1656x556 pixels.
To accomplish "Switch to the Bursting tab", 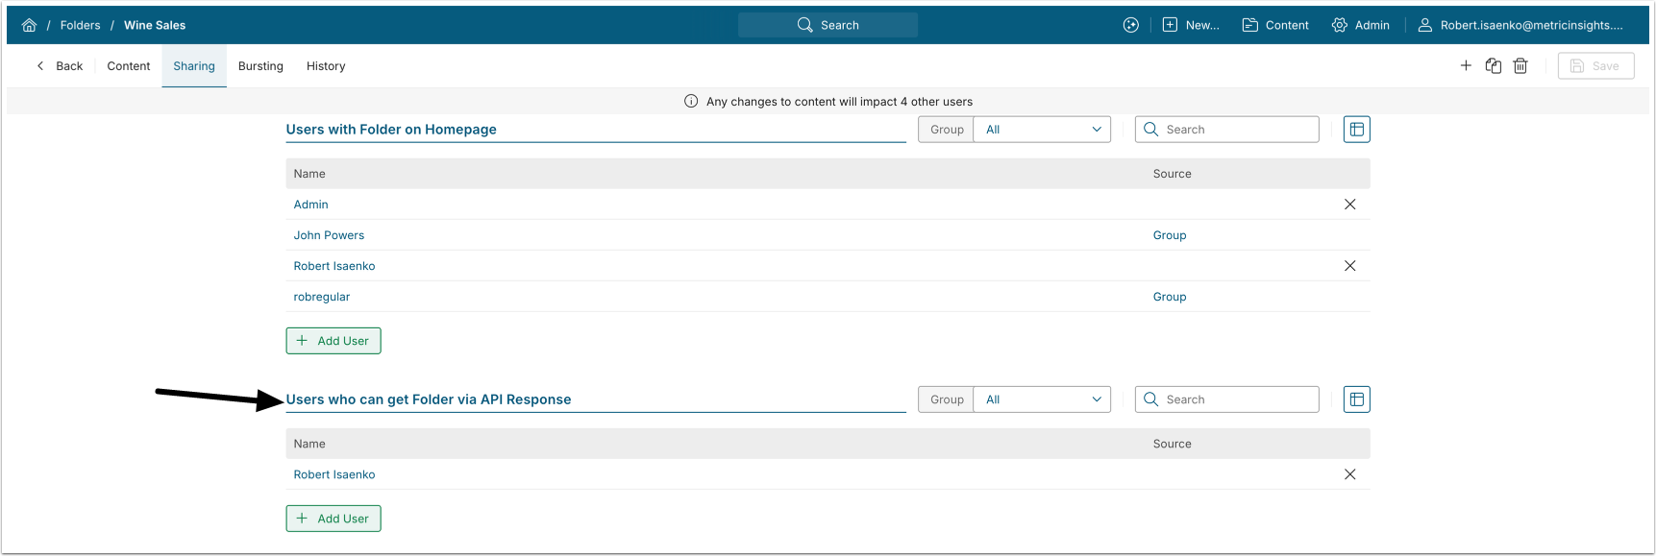I will click(x=260, y=66).
